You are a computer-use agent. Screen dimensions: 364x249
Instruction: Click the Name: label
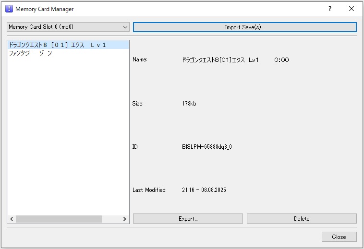click(x=140, y=59)
